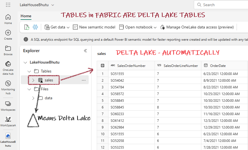Image resolution: width=248 pixels, height=150 pixels.
Task: Click cell SO53255
Action: [x=132, y=147]
